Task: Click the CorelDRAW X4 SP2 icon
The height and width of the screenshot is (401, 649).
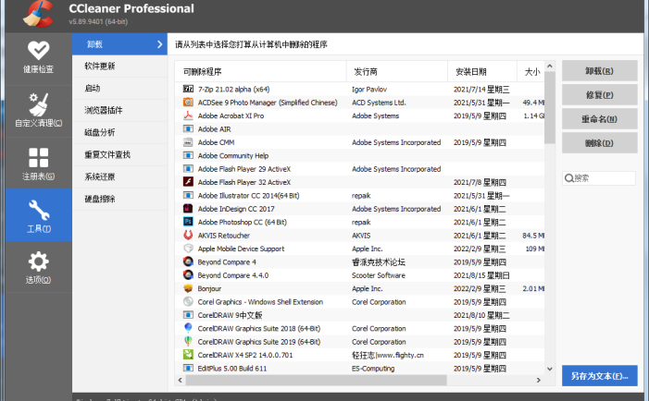Action: pos(188,355)
